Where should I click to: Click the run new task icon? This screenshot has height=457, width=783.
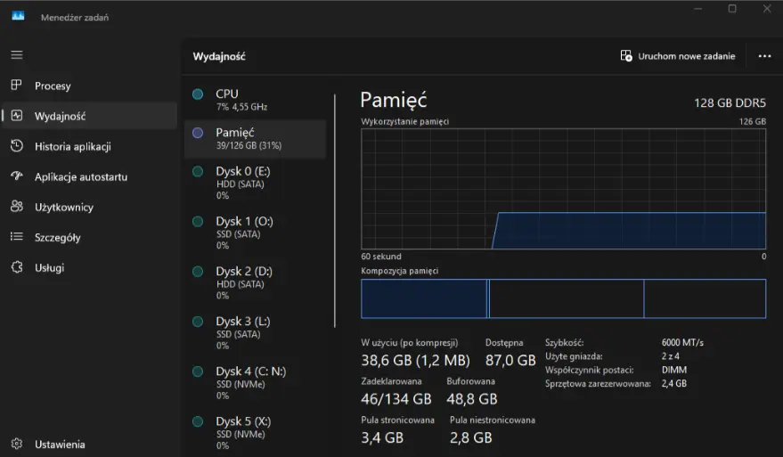[625, 56]
